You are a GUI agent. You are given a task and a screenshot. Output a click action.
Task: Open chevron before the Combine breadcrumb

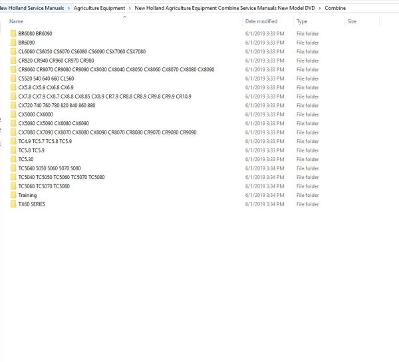(320, 8)
